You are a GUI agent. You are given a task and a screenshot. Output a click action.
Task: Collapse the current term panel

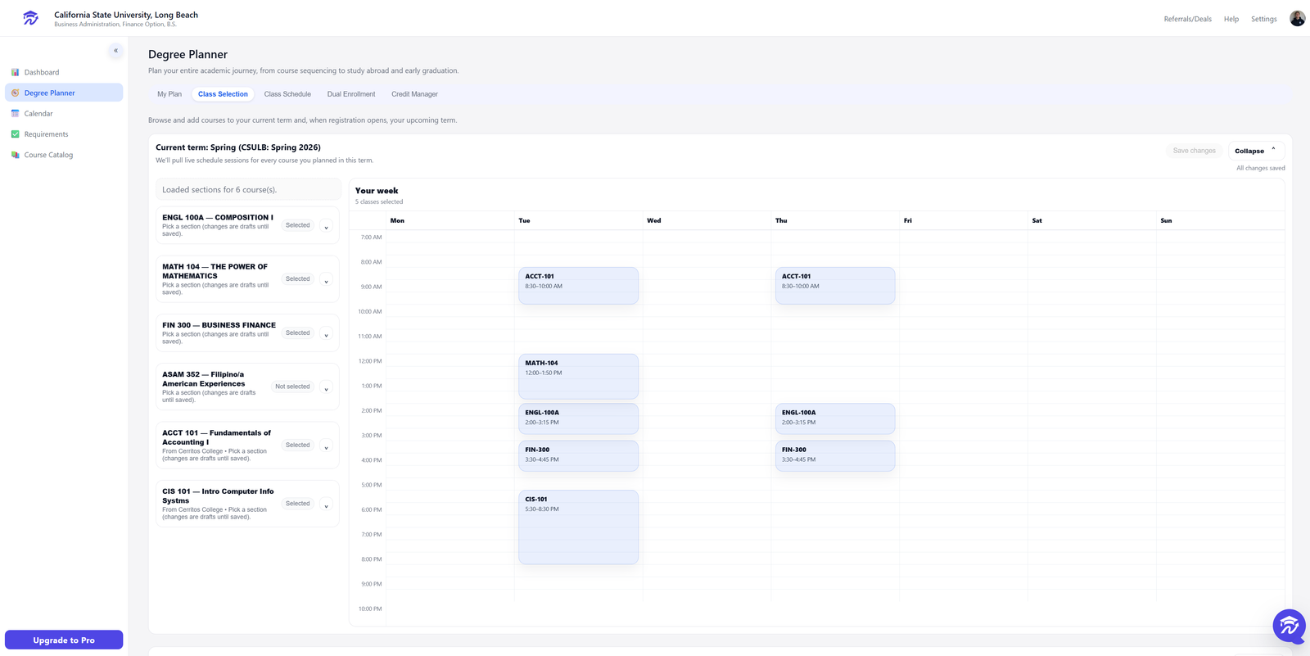[x=1256, y=151]
